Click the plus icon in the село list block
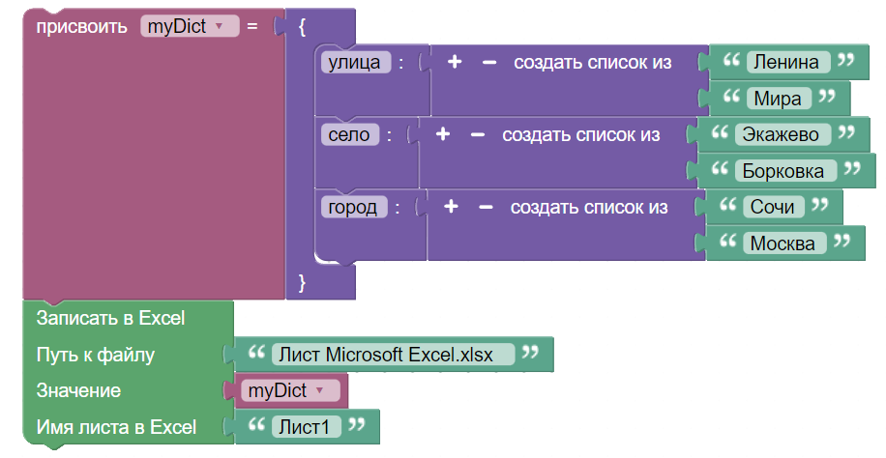886x458 pixels. [x=443, y=134]
